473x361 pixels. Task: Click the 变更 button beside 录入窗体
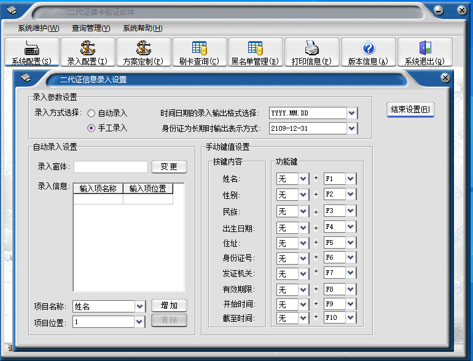pyautogui.click(x=169, y=167)
